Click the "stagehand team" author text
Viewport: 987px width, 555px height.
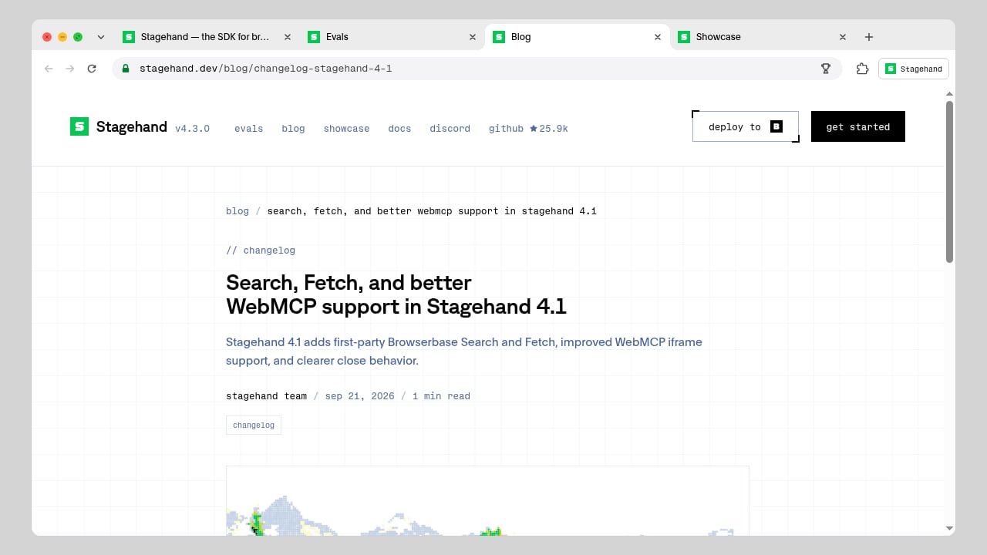266,396
